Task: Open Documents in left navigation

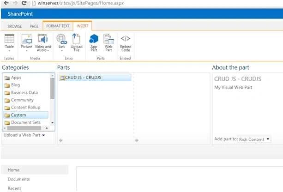Action: tap(18, 179)
